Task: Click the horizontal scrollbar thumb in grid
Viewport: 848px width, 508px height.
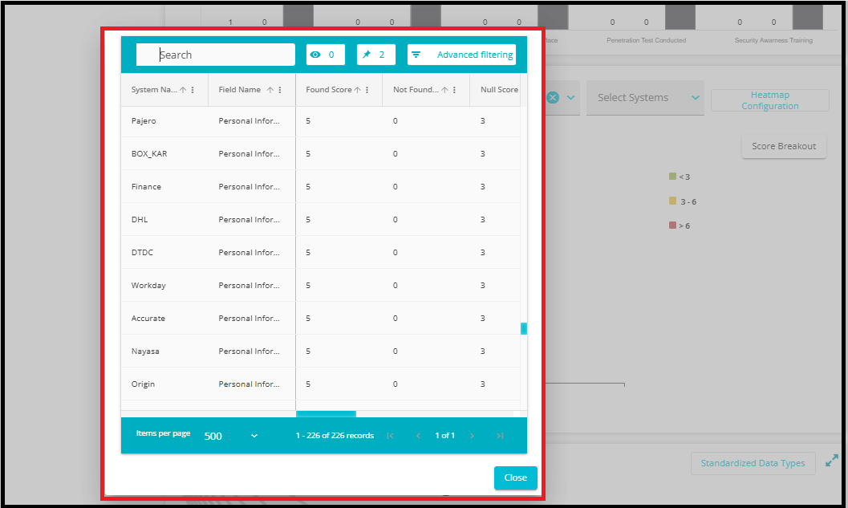Action: click(x=326, y=414)
